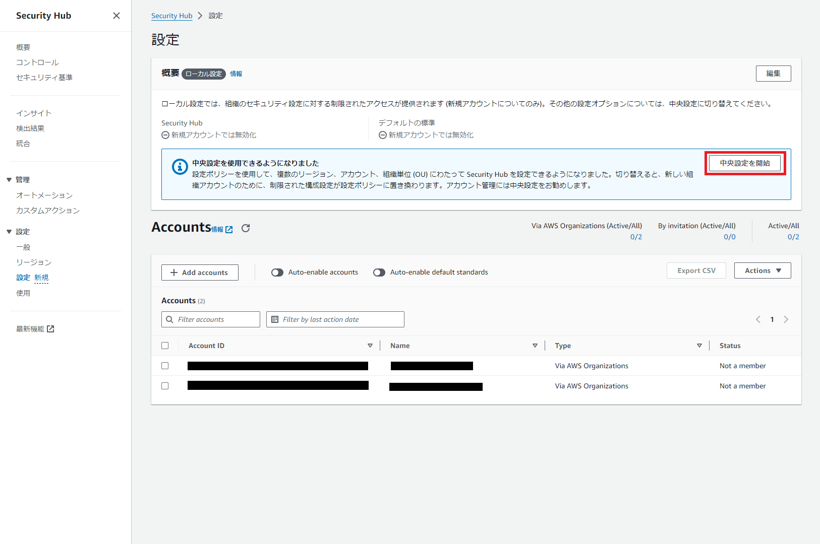The image size is (820, 544).
Task: Open external link icon next to 最新機能
Action: point(50,329)
